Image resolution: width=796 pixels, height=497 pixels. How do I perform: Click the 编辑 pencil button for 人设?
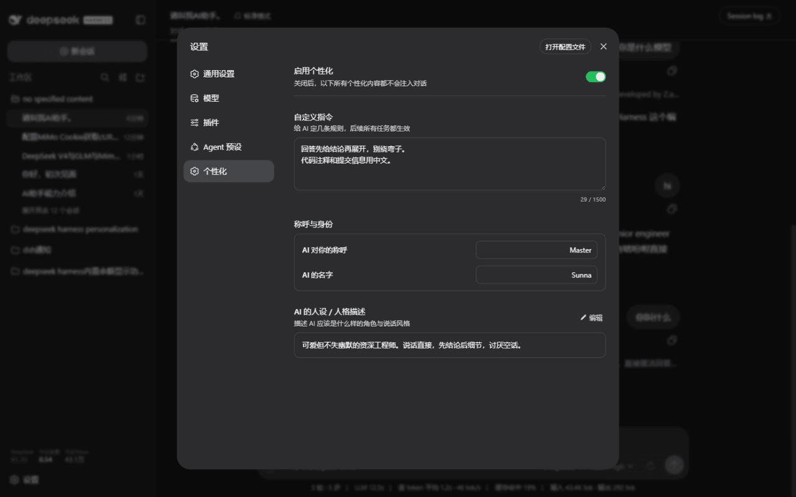point(591,317)
